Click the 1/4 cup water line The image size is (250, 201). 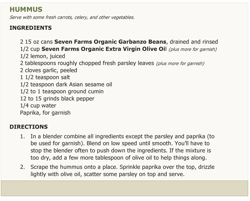click(x=38, y=106)
